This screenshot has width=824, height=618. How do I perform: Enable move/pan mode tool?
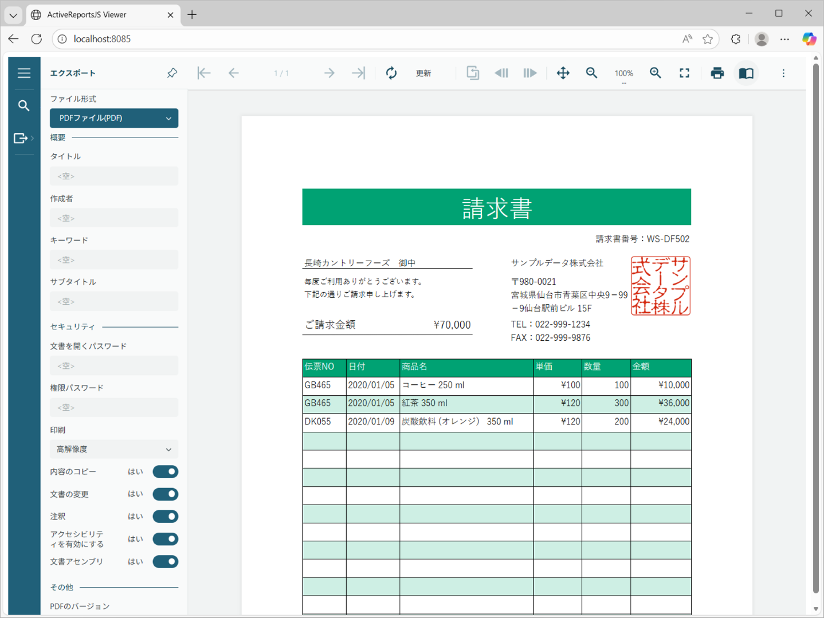click(563, 73)
